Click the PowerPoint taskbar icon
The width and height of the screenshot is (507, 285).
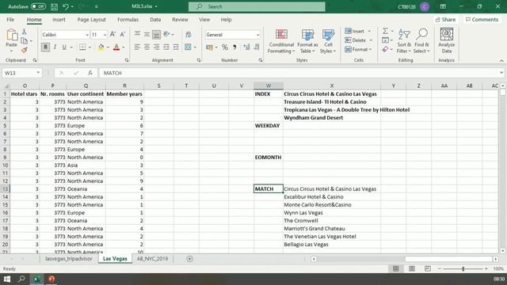(51, 279)
